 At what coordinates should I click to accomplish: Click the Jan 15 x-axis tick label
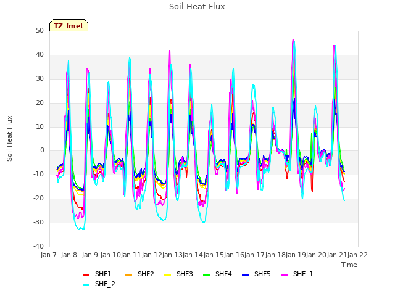click(214, 255)
